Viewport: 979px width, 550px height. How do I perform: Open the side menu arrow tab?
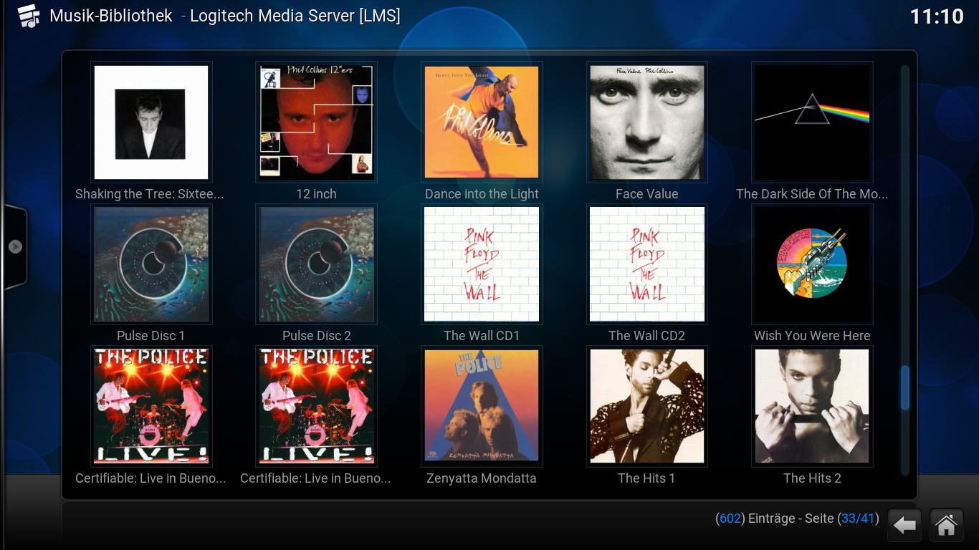click(15, 246)
